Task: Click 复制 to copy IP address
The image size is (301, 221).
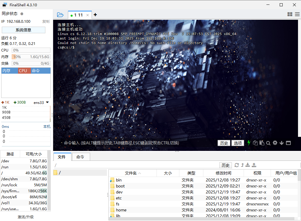Action: coord(46,22)
